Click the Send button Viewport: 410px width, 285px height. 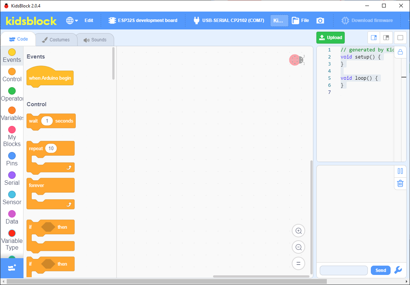tap(381, 270)
